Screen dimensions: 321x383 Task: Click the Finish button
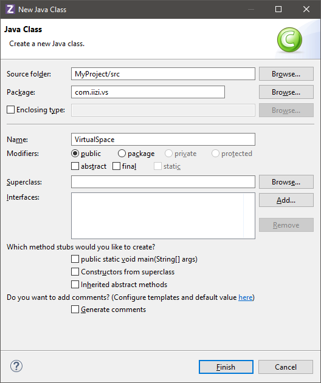click(x=226, y=367)
